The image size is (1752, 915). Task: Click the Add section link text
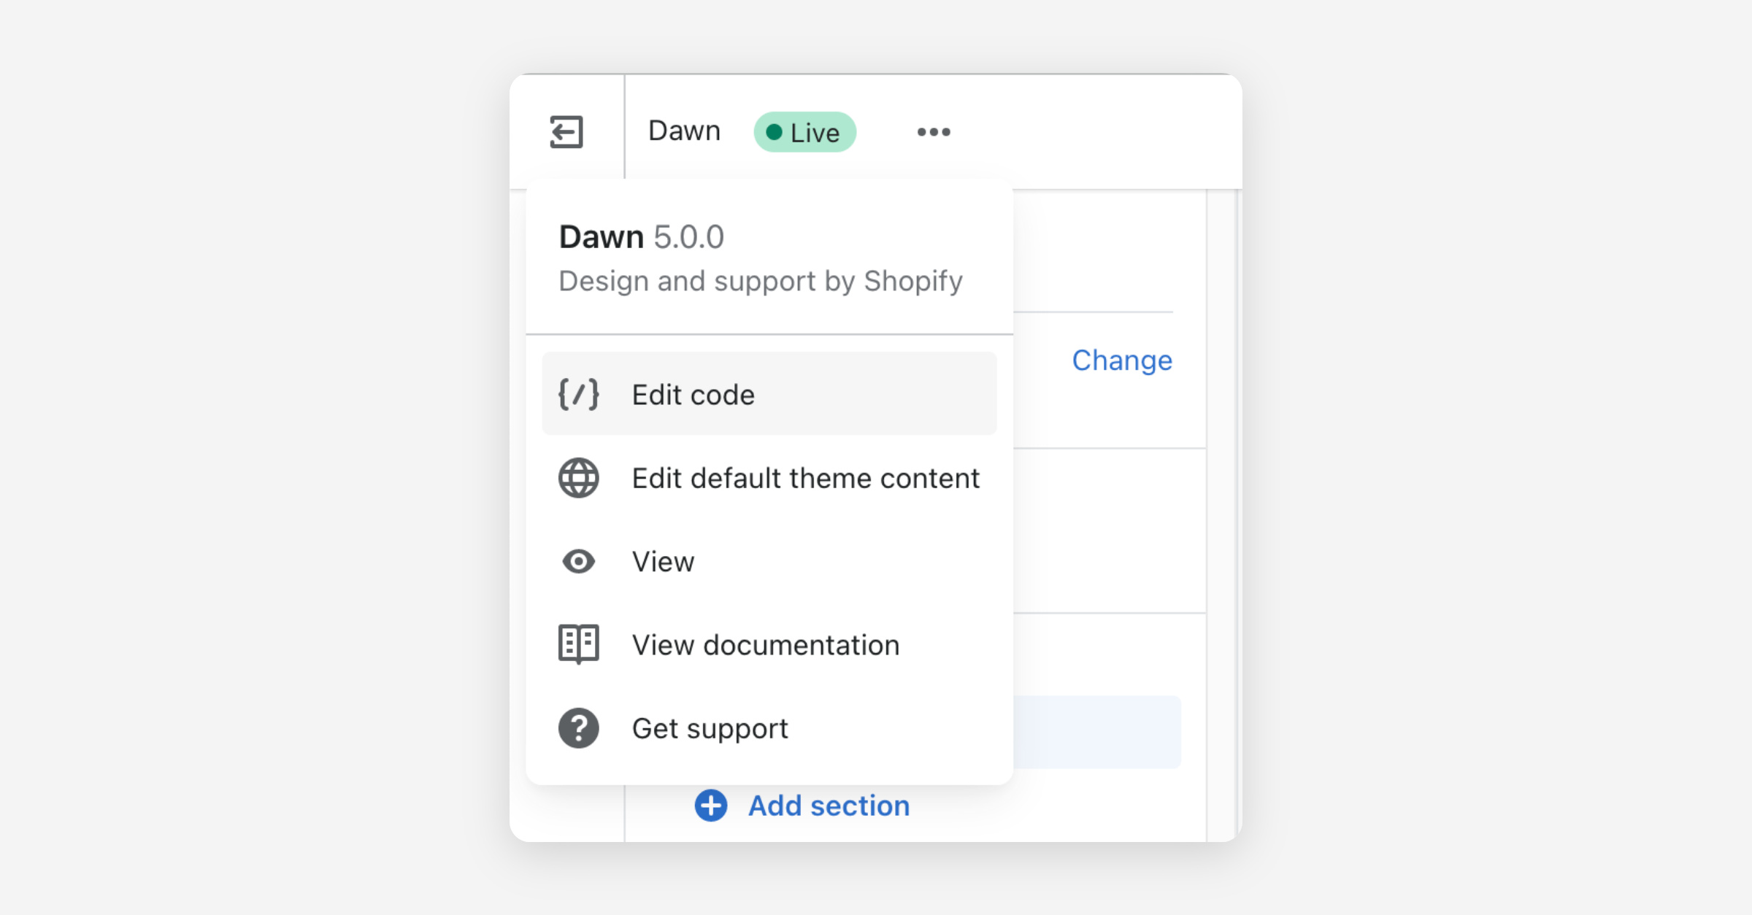click(829, 806)
